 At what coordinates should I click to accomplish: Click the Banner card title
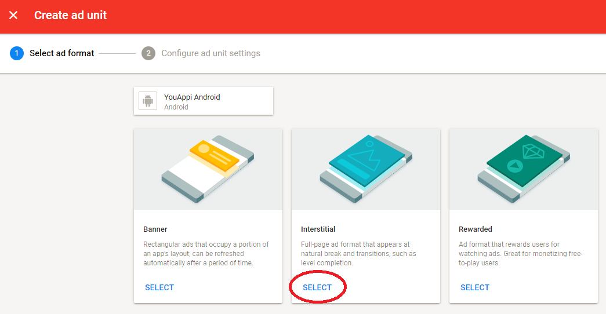click(x=155, y=229)
